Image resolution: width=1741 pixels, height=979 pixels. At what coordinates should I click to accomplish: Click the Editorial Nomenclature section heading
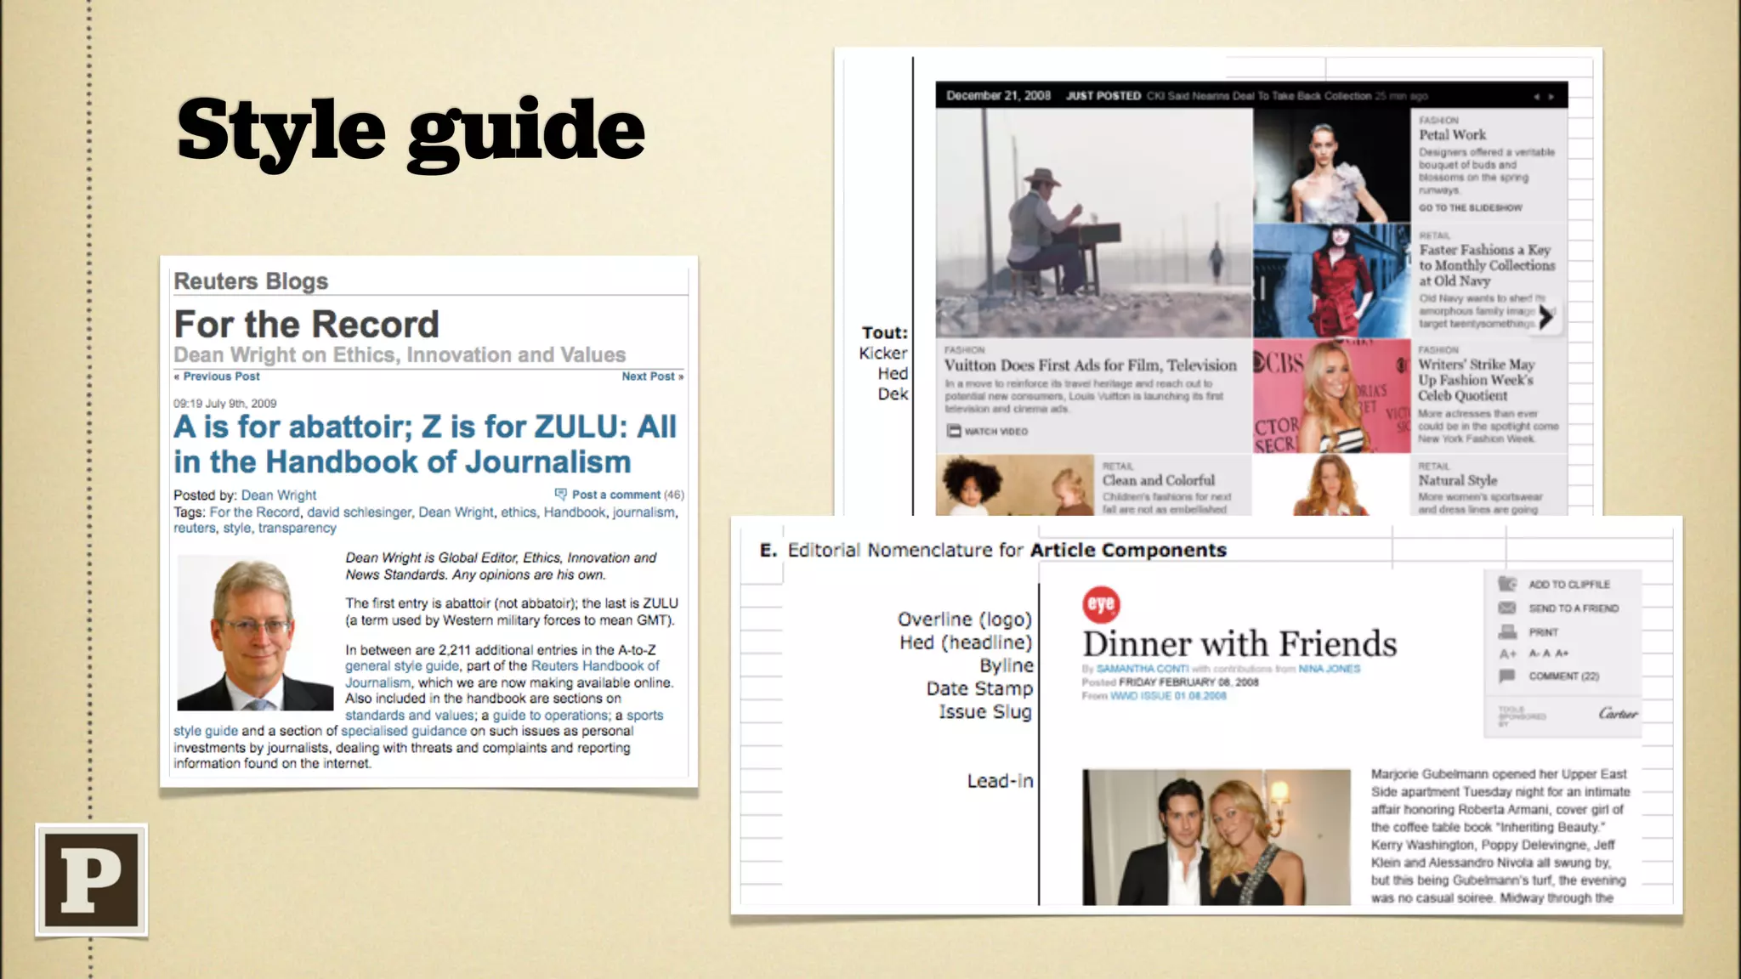[993, 550]
